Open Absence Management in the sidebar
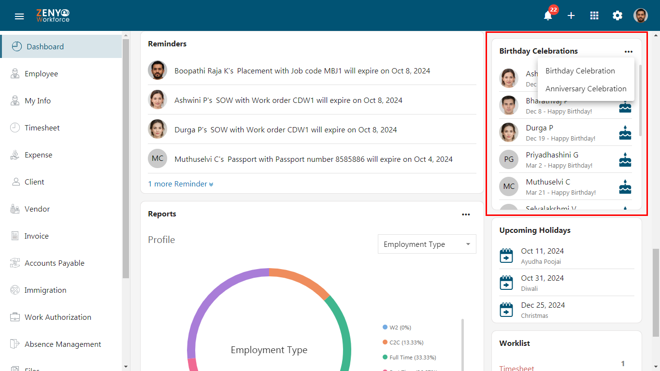 tap(61, 344)
